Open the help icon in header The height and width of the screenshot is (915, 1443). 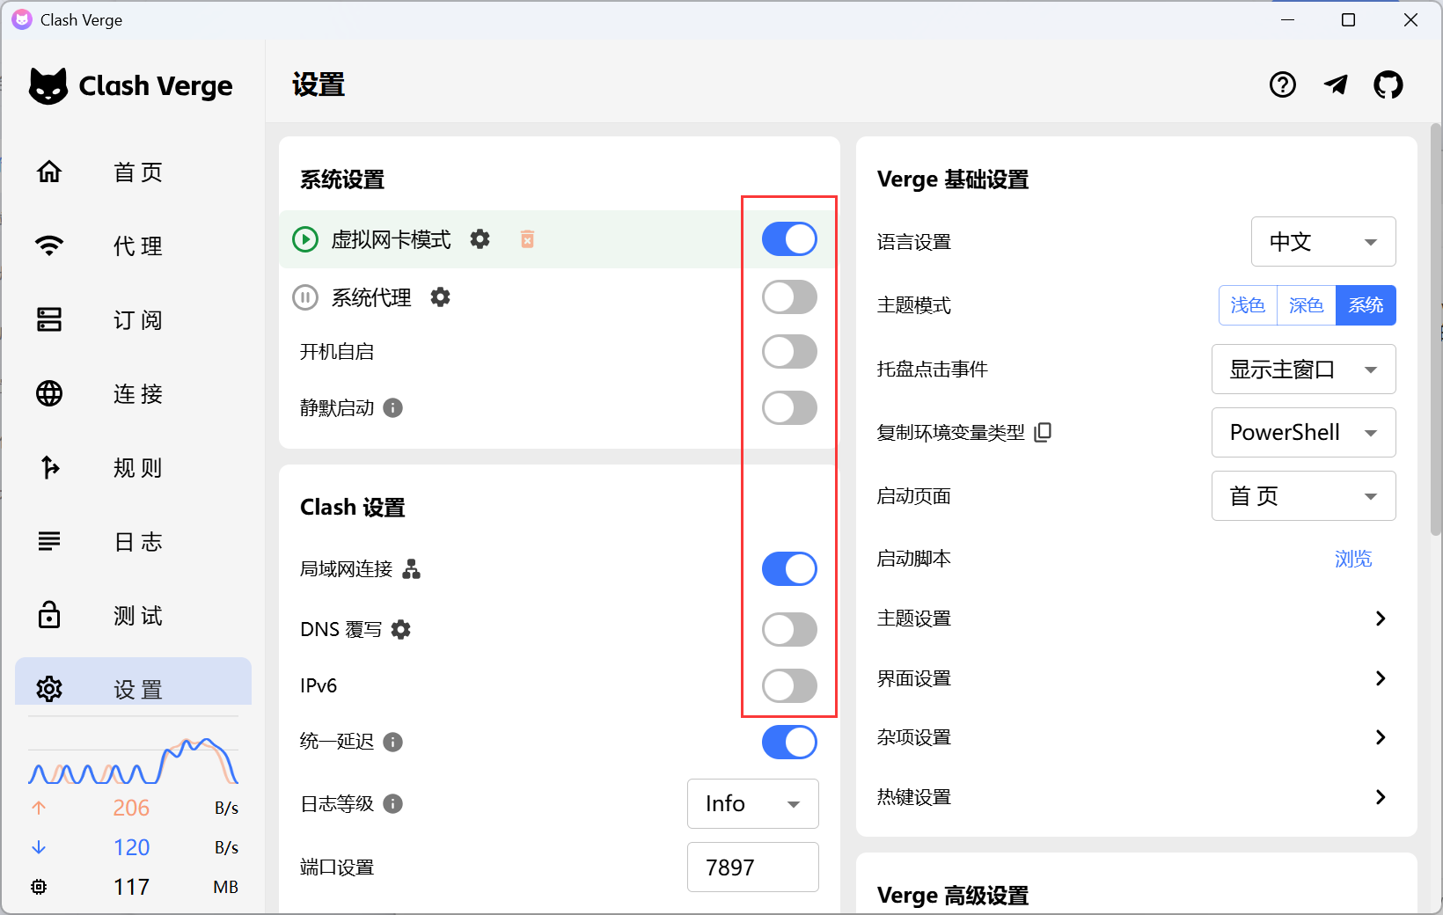[x=1283, y=84]
